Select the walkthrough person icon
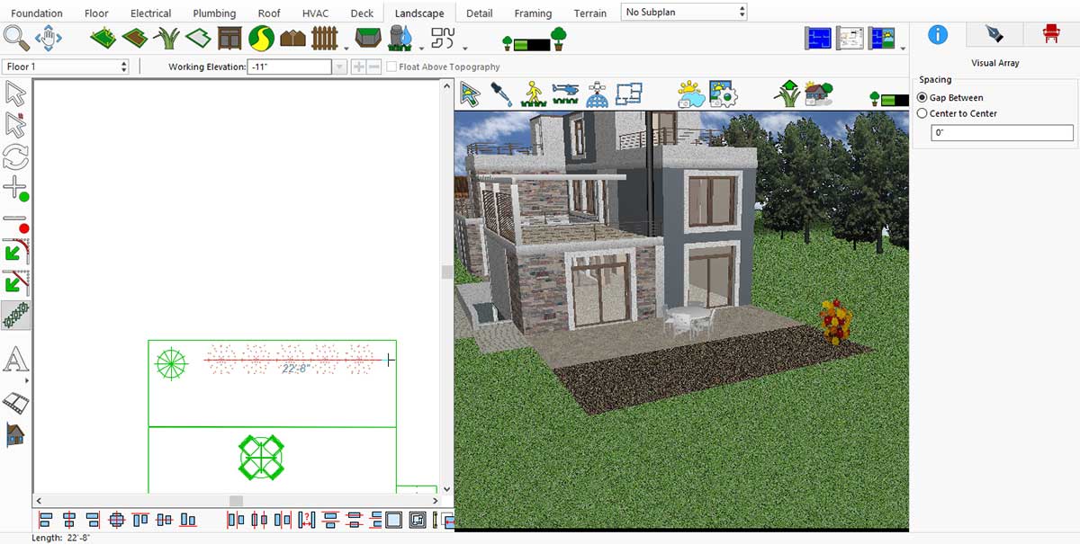The height and width of the screenshot is (544, 1080). pos(533,94)
